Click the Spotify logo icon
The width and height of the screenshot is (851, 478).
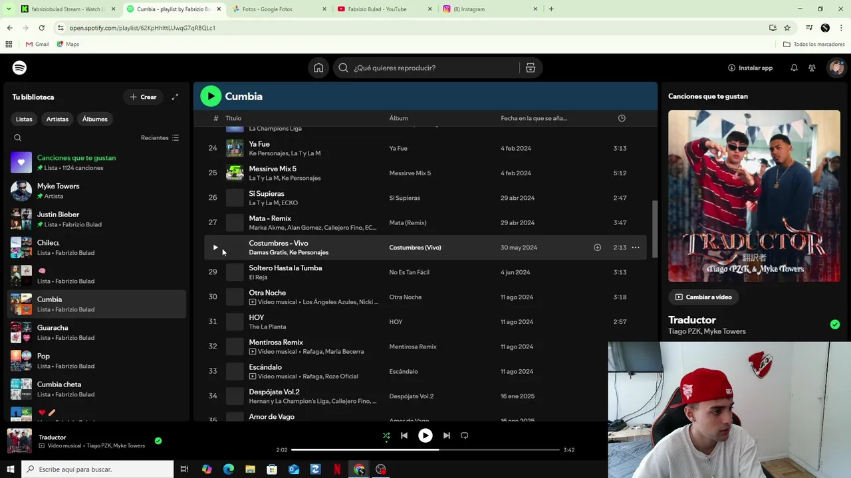(19, 68)
